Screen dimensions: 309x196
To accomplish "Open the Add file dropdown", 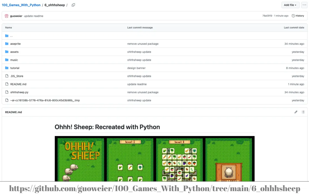I will tap(290, 5).
